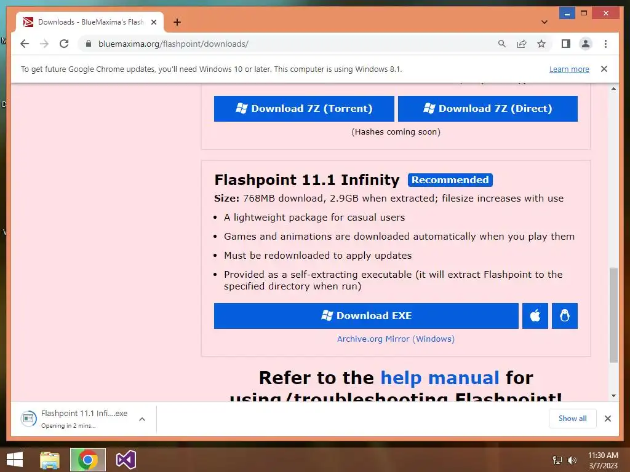View site information via lock icon
This screenshot has width=630, height=472.
tap(89, 44)
